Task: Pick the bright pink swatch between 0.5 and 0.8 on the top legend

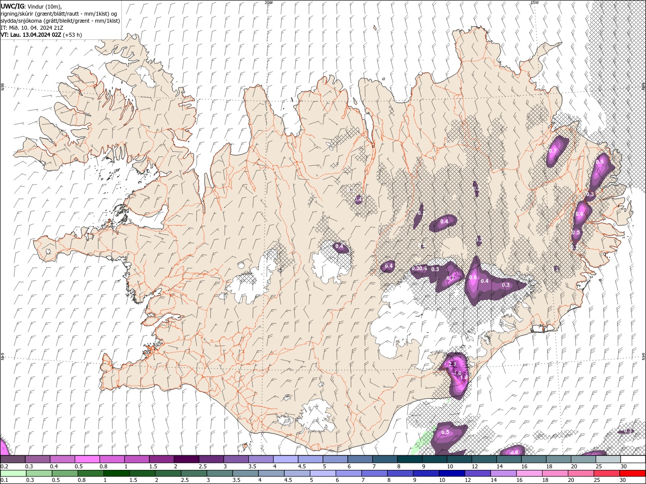Action: click(x=87, y=459)
